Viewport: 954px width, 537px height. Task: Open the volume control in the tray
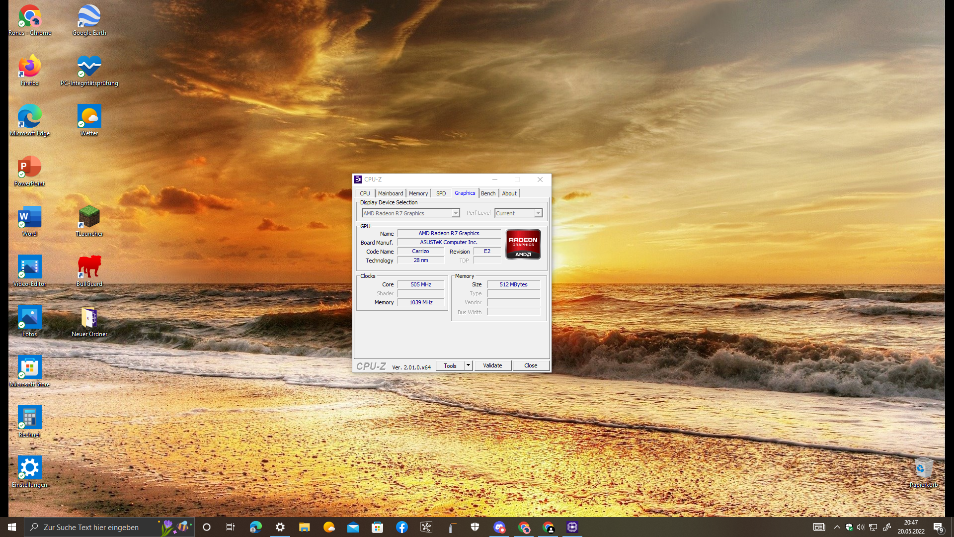(860, 527)
